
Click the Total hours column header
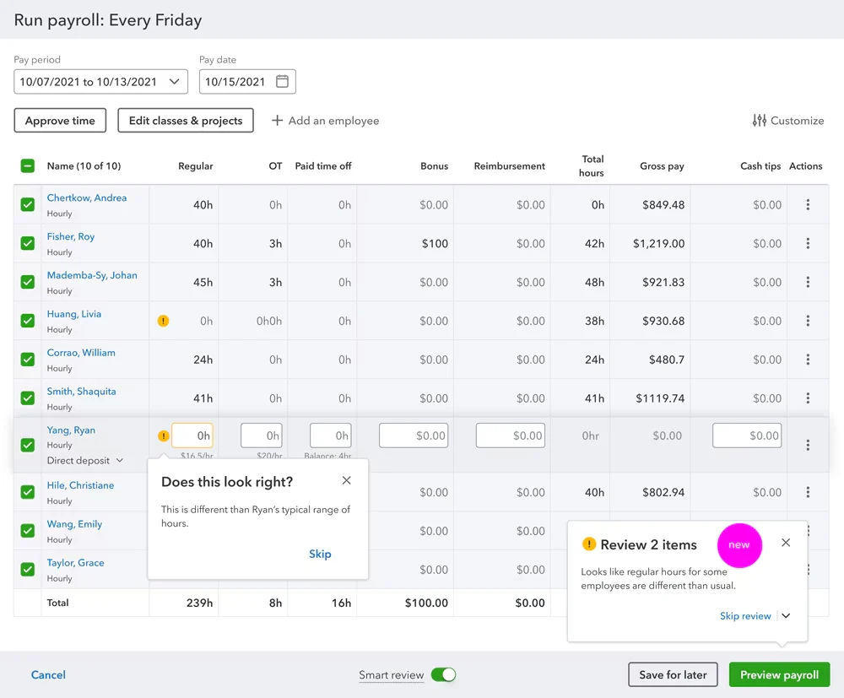[591, 165]
